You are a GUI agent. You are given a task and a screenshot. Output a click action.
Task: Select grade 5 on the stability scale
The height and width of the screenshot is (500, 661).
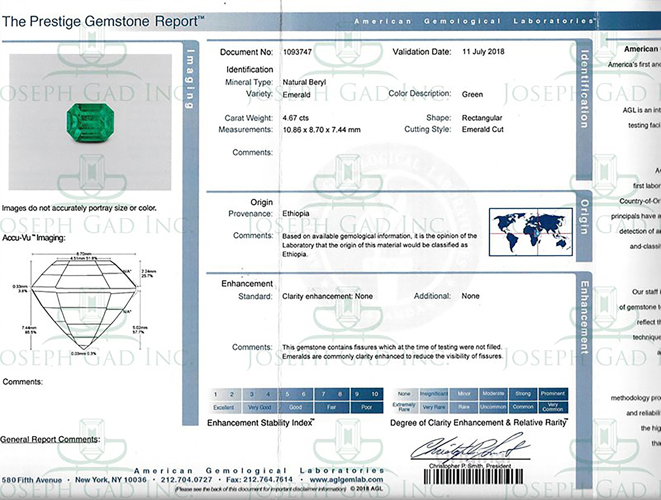pyautogui.click(x=287, y=394)
